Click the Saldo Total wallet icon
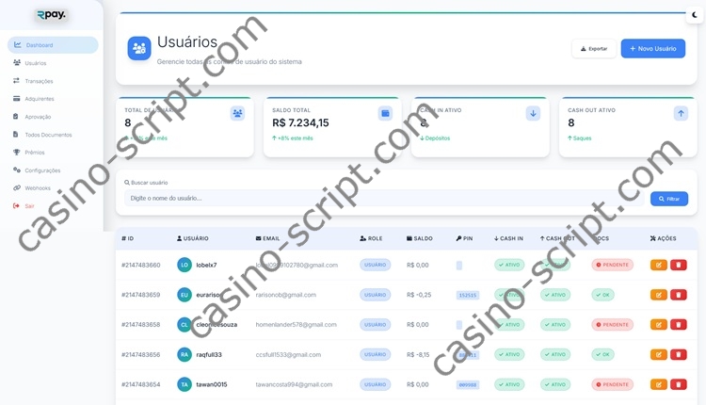706x405 pixels. click(x=385, y=113)
